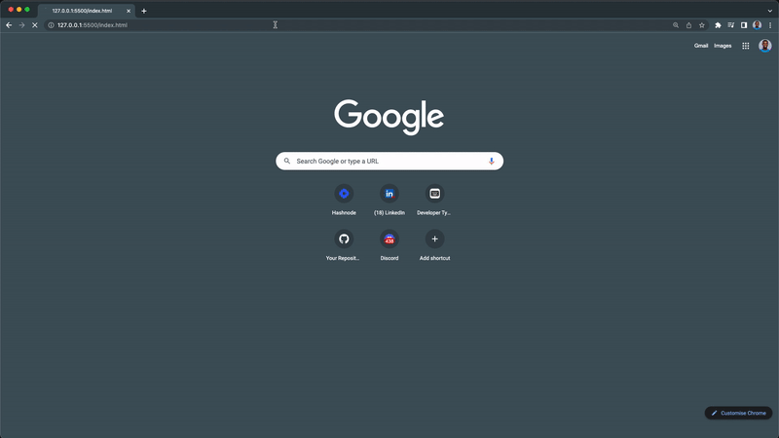Open the Chrome profile avatar menu in toolbar

point(757,25)
